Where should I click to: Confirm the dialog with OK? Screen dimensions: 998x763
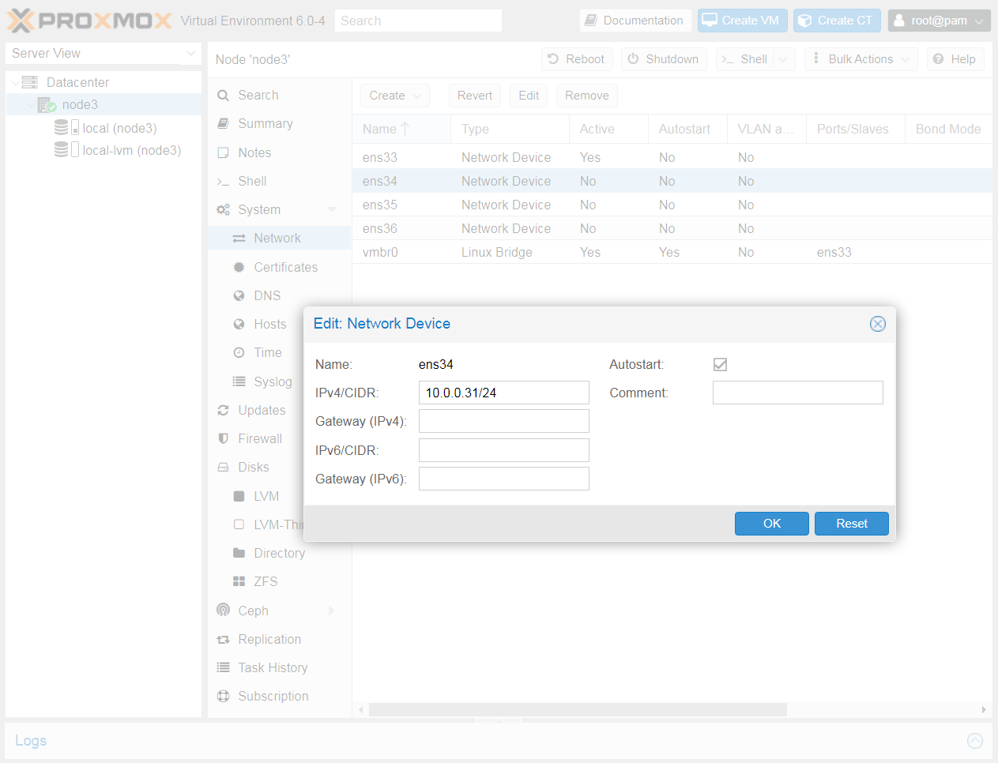pos(772,524)
